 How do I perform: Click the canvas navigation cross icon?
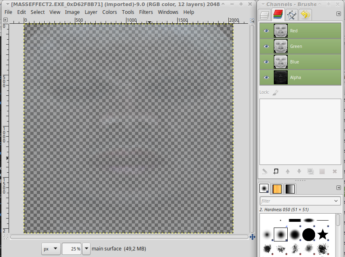coord(253,237)
